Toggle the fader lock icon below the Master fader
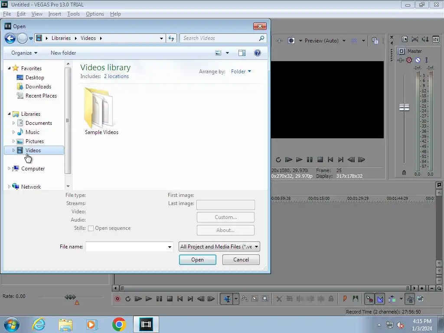The image size is (444, 333). (404, 173)
